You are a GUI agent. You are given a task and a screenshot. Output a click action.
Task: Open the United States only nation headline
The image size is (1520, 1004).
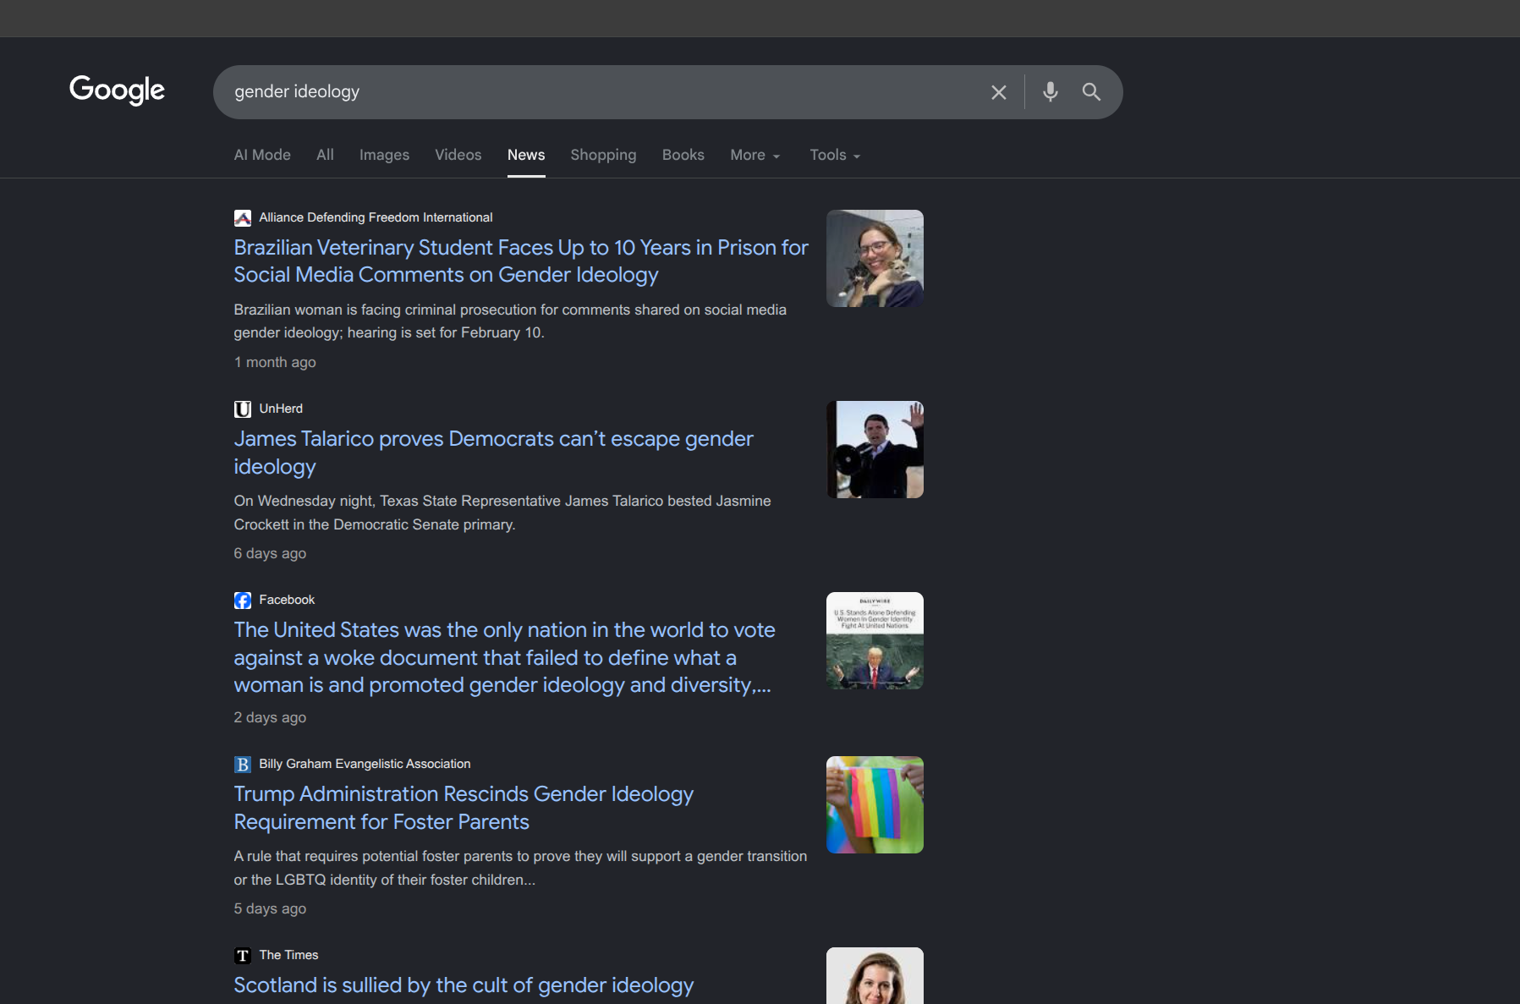pos(504,657)
